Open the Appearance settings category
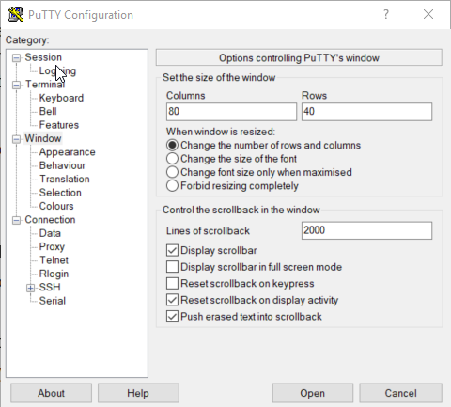This screenshot has height=407, width=451. 68,152
